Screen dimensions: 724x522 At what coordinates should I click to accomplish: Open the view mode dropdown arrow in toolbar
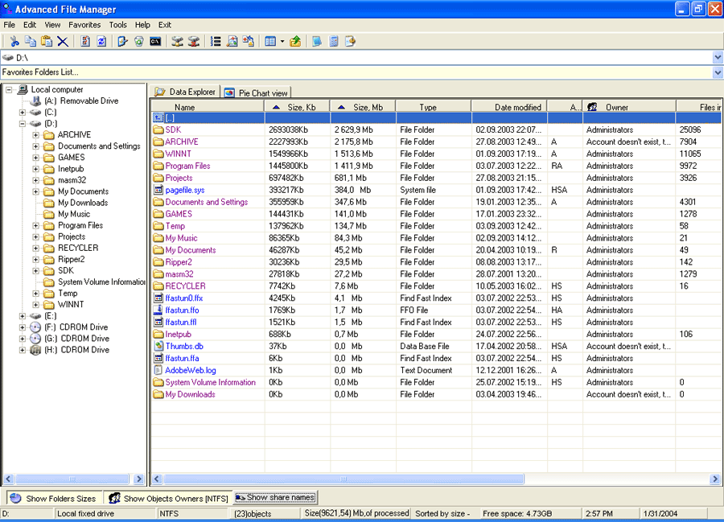coord(282,41)
